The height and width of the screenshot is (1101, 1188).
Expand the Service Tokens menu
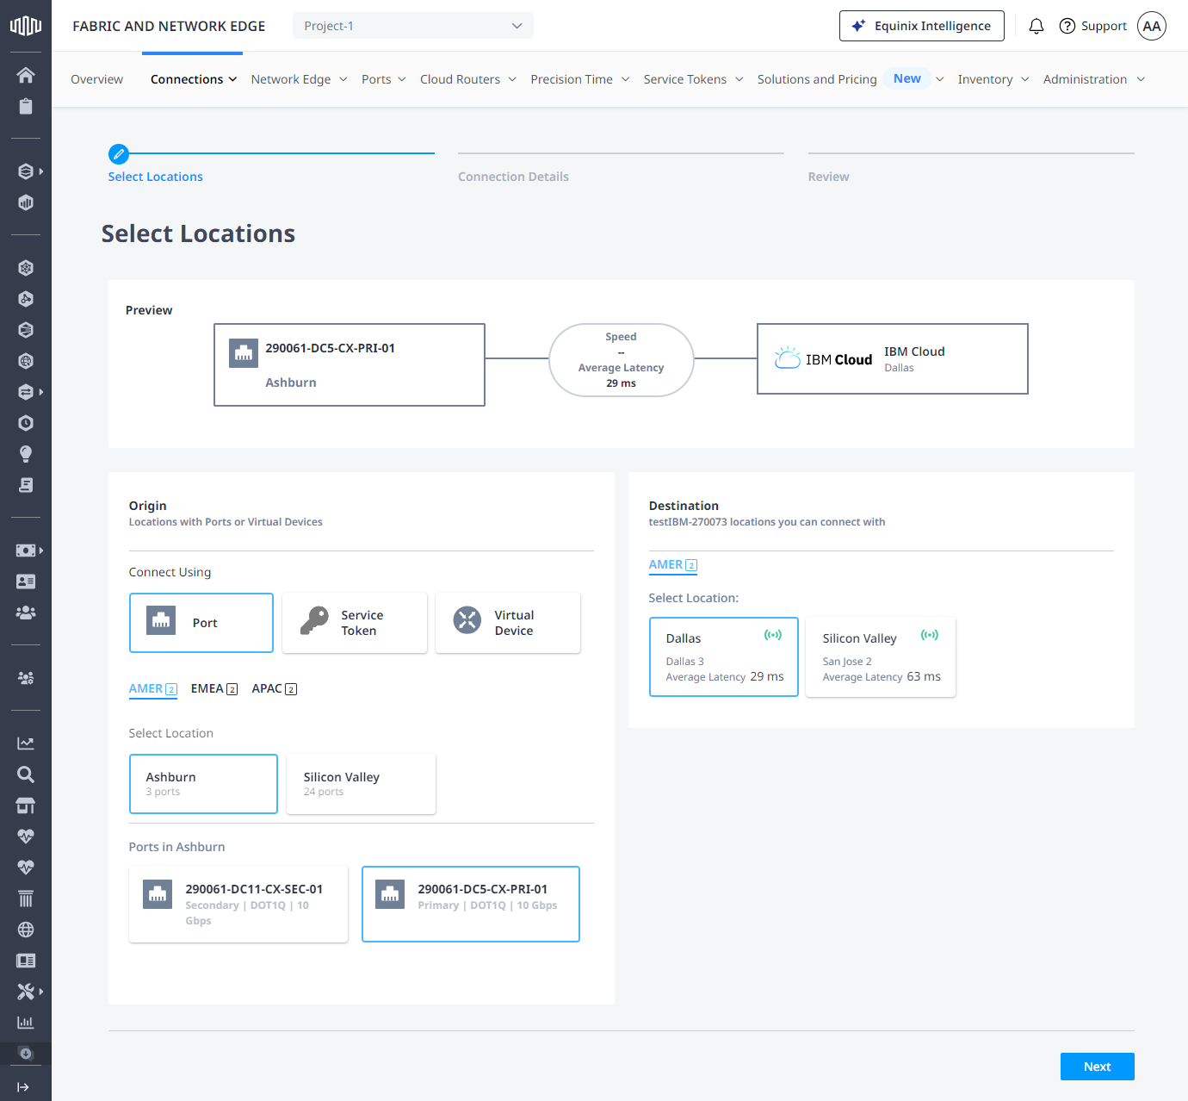click(x=694, y=79)
